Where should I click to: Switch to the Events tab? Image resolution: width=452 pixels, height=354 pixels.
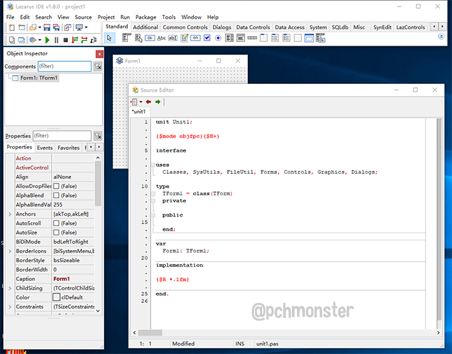click(45, 147)
